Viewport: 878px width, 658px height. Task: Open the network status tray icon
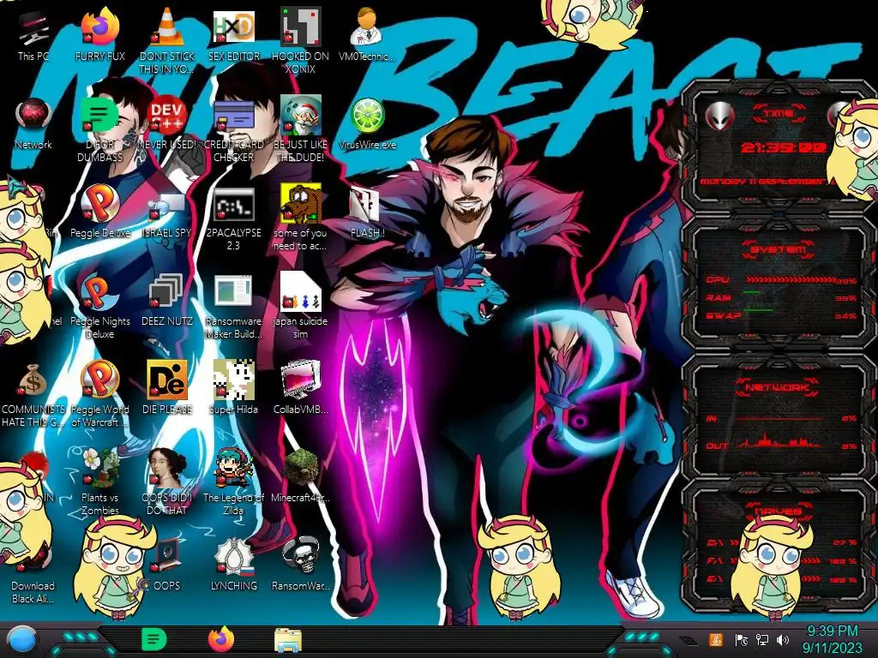click(x=762, y=640)
